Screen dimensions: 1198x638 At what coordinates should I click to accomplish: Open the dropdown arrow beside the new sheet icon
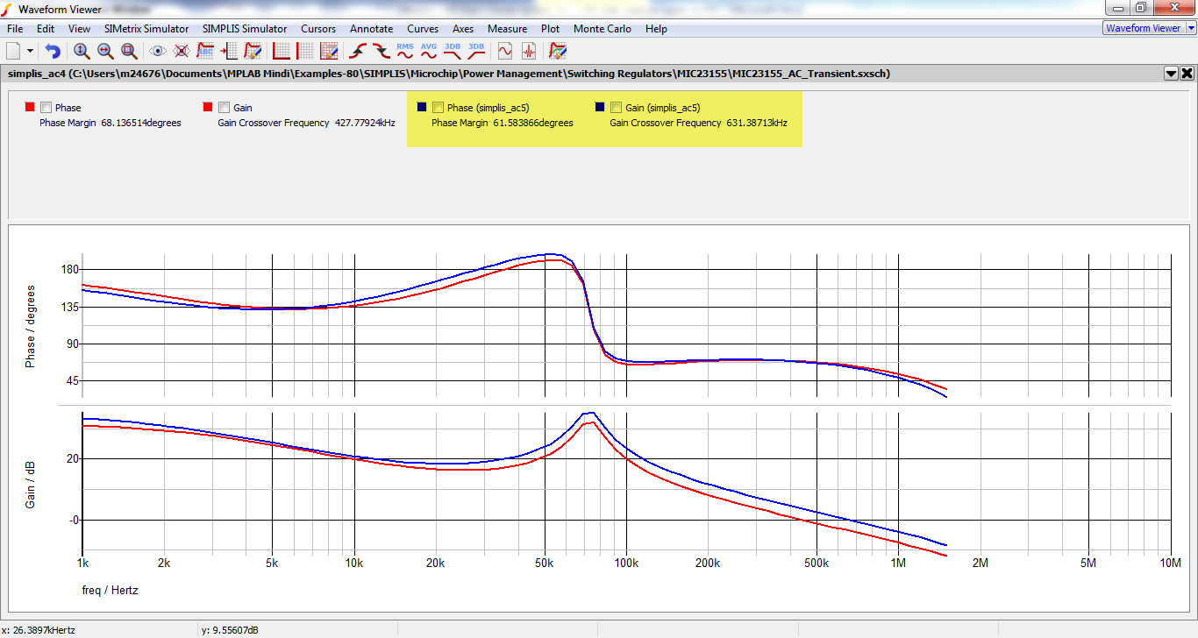point(31,51)
